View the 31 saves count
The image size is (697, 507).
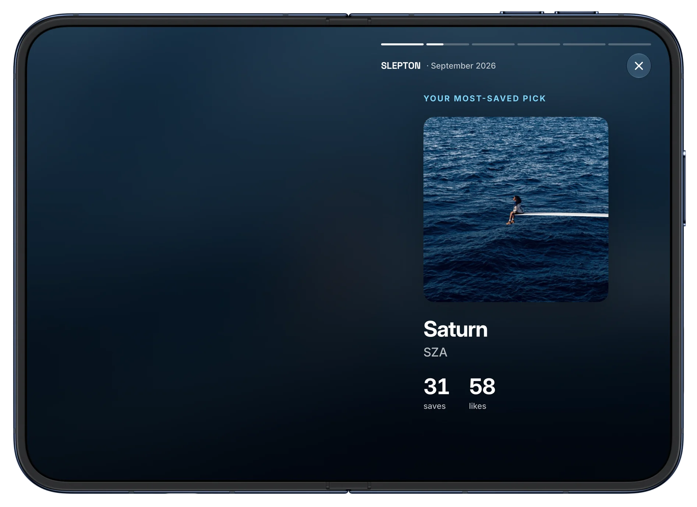436,386
